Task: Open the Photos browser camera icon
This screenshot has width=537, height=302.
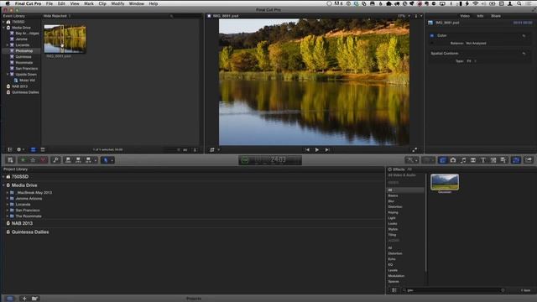Action: tap(453, 160)
